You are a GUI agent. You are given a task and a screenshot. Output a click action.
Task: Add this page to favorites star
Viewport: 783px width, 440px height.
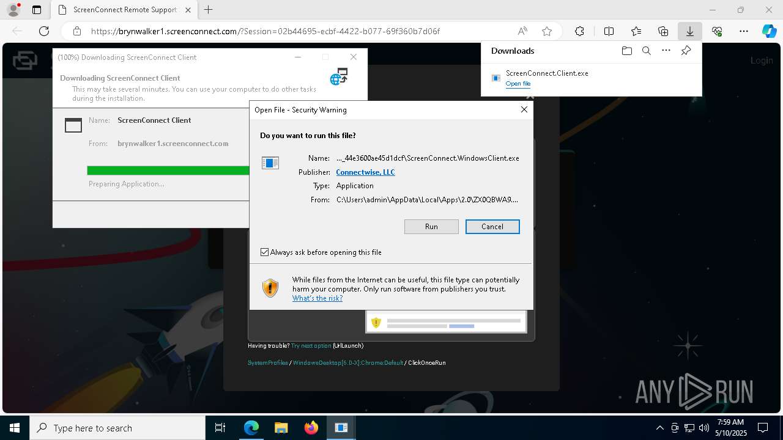click(547, 31)
